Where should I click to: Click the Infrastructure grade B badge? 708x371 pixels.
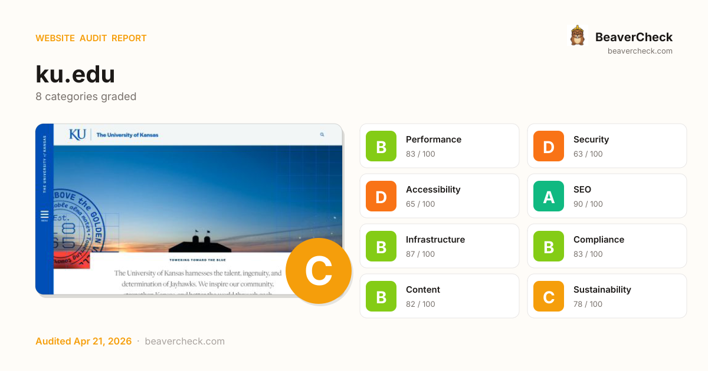point(381,246)
